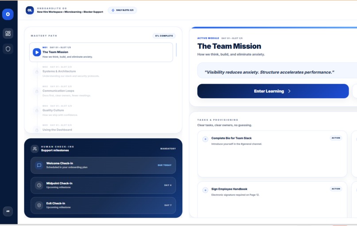The image size is (357, 226).
Task: Click the Tasks & Provisioning heading
Action: coord(217,120)
